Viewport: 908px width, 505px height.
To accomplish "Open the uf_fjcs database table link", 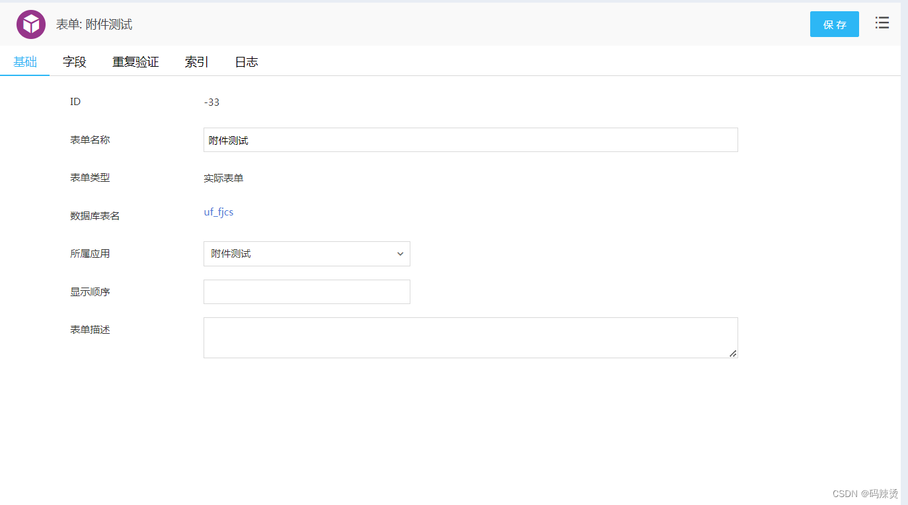I will [x=218, y=212].
